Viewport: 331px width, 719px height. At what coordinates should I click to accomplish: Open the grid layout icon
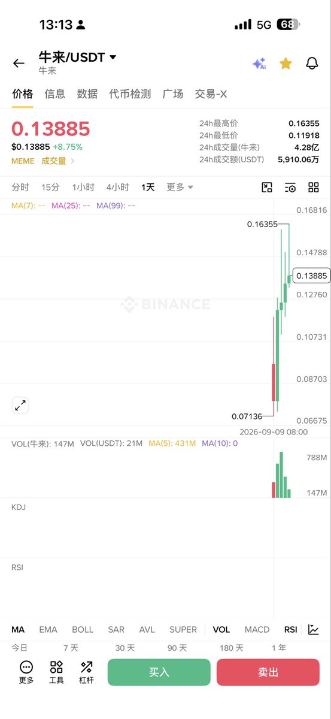pyautogui.click(x=314, y=188)
